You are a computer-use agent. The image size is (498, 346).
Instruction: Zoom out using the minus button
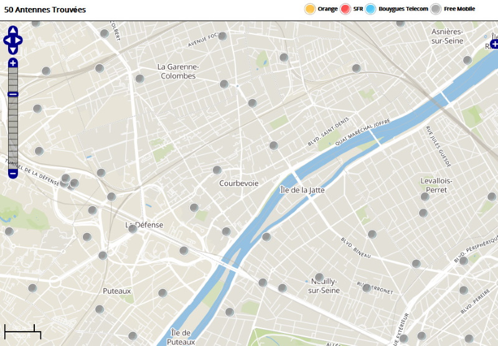(13, 174)
